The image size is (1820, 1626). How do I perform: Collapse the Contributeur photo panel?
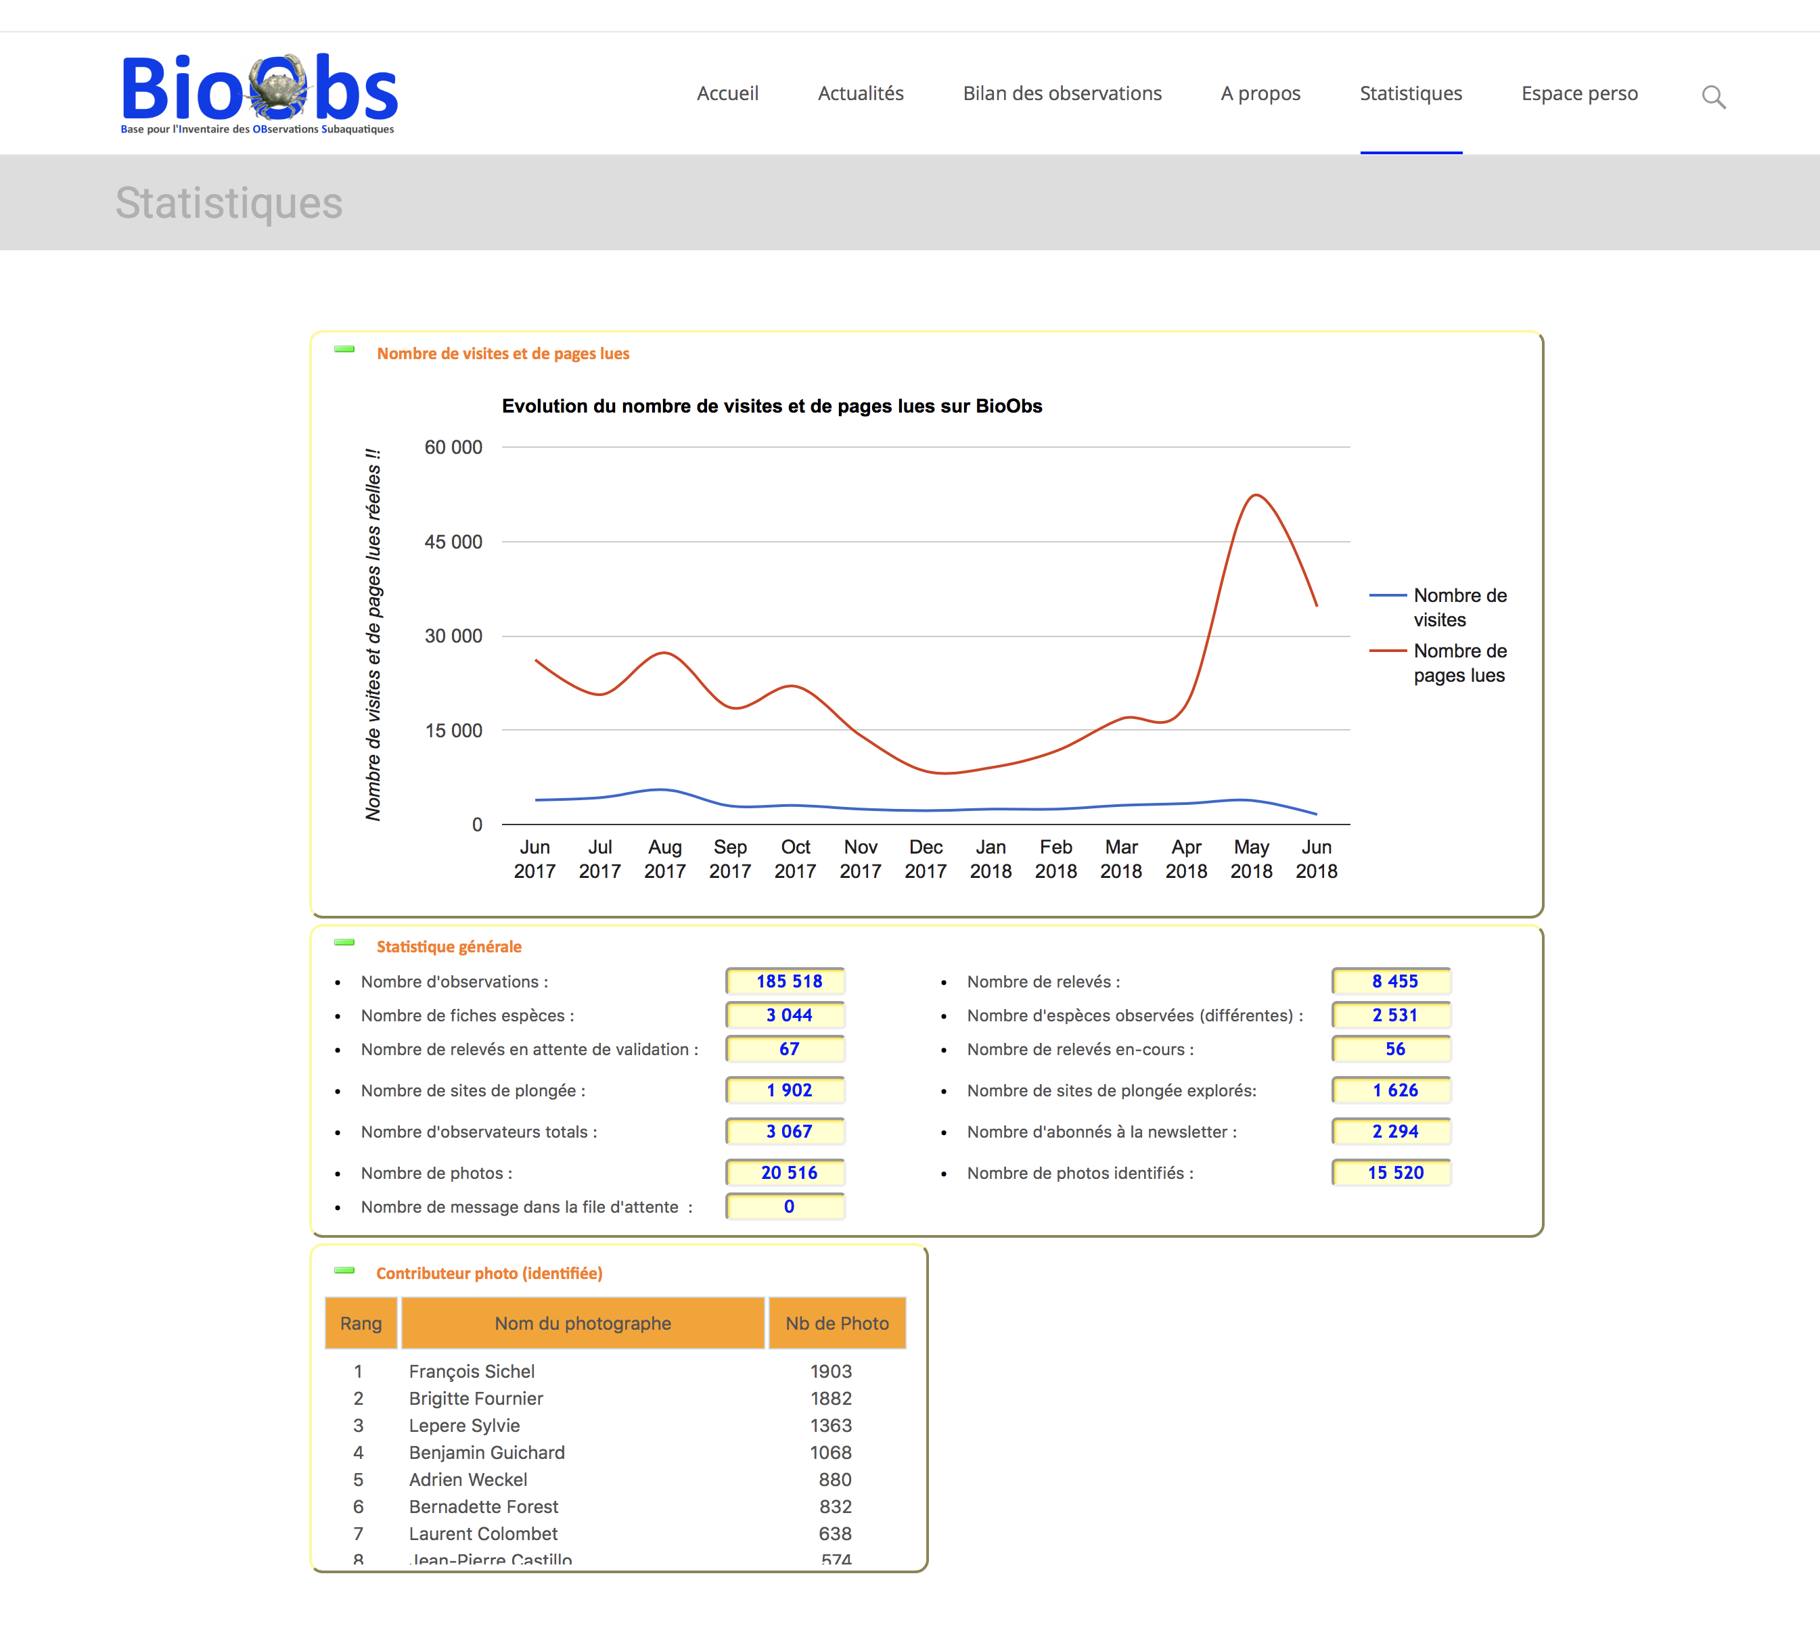tap(344, 1270)
